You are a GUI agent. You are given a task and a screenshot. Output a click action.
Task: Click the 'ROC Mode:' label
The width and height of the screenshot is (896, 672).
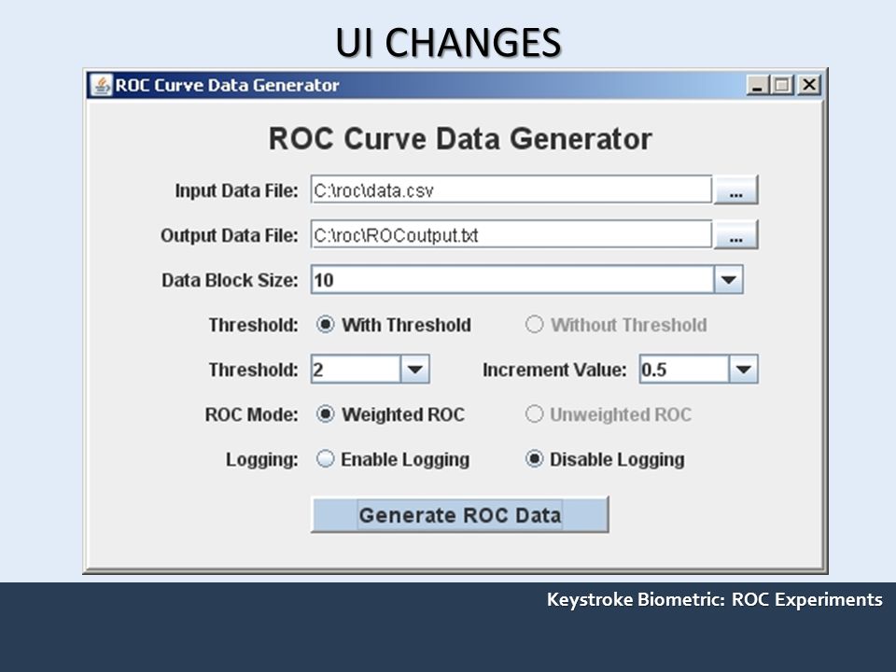[x=251, y=414]
